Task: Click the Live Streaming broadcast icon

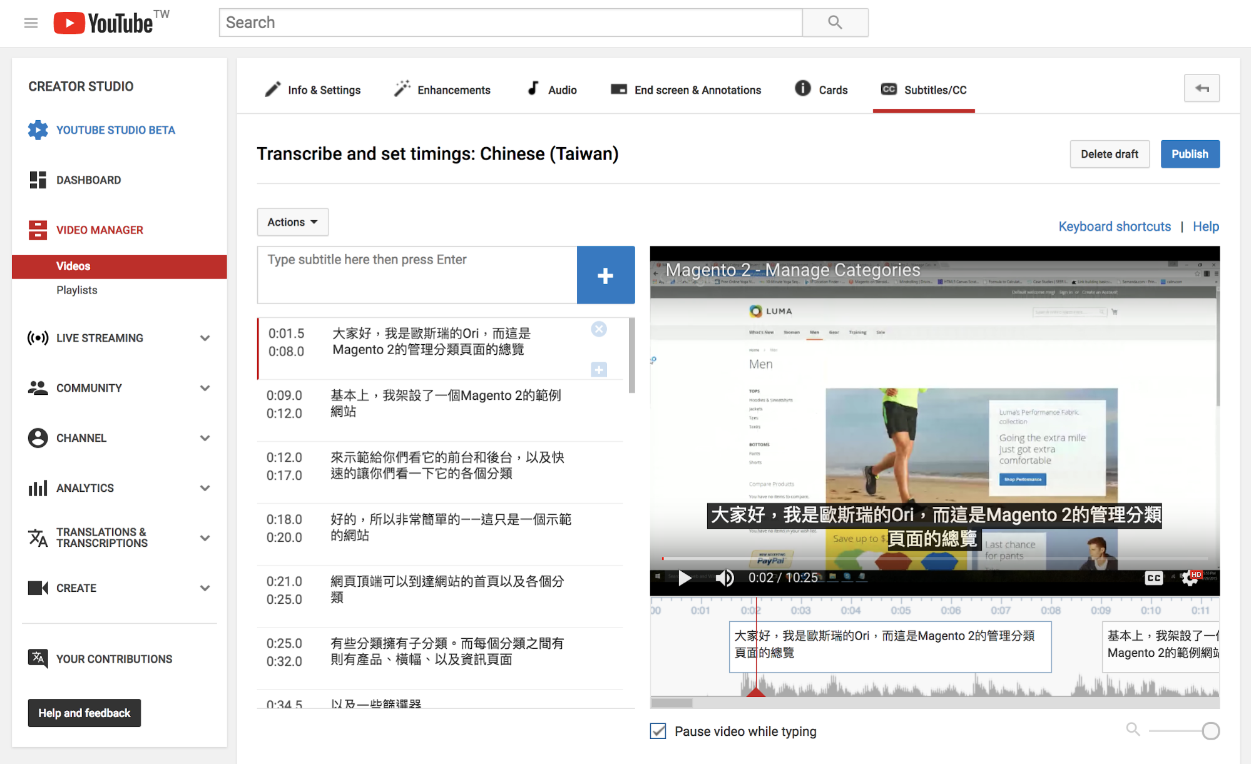Action: pos(38,338)
